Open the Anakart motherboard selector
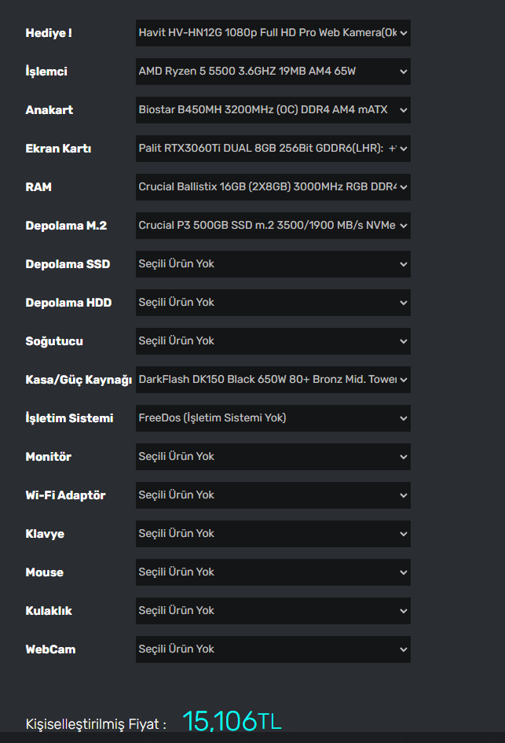 click(x=273, y=110)
